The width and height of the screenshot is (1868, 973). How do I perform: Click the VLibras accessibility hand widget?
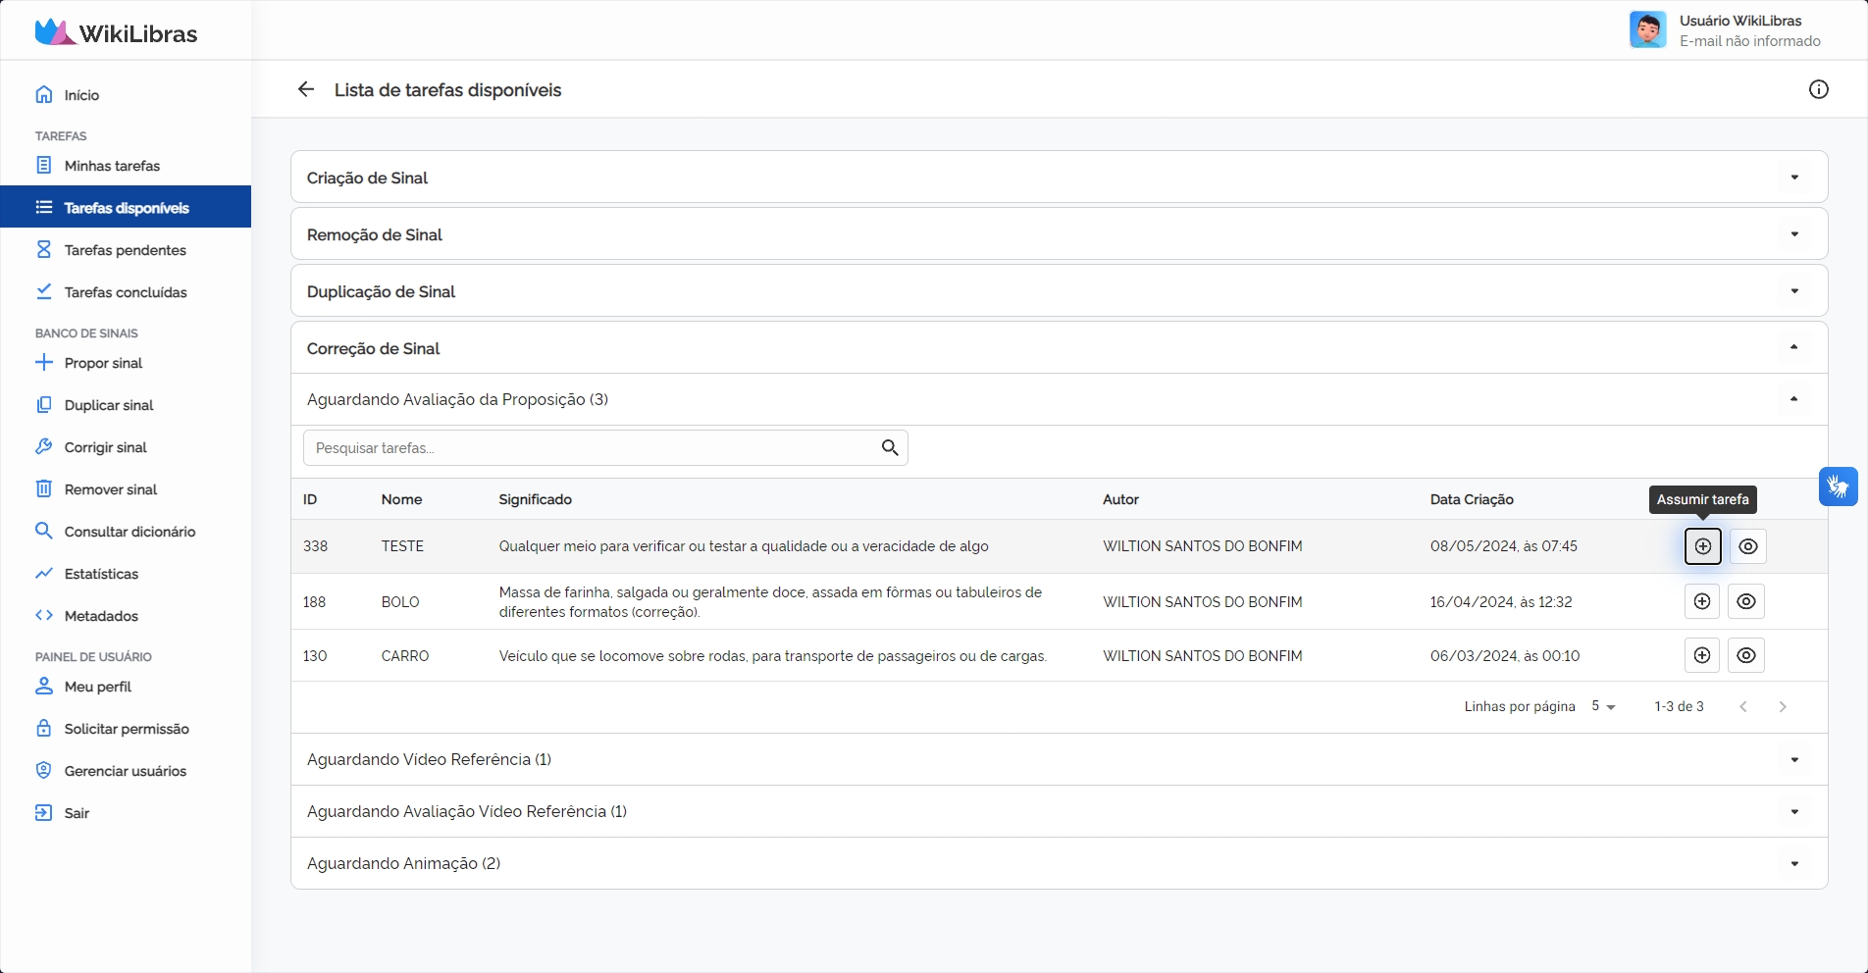1838,486
